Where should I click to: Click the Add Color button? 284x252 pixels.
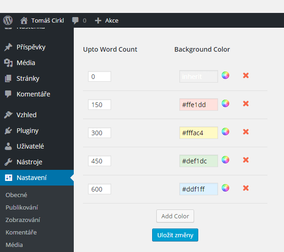coord(175,216)
